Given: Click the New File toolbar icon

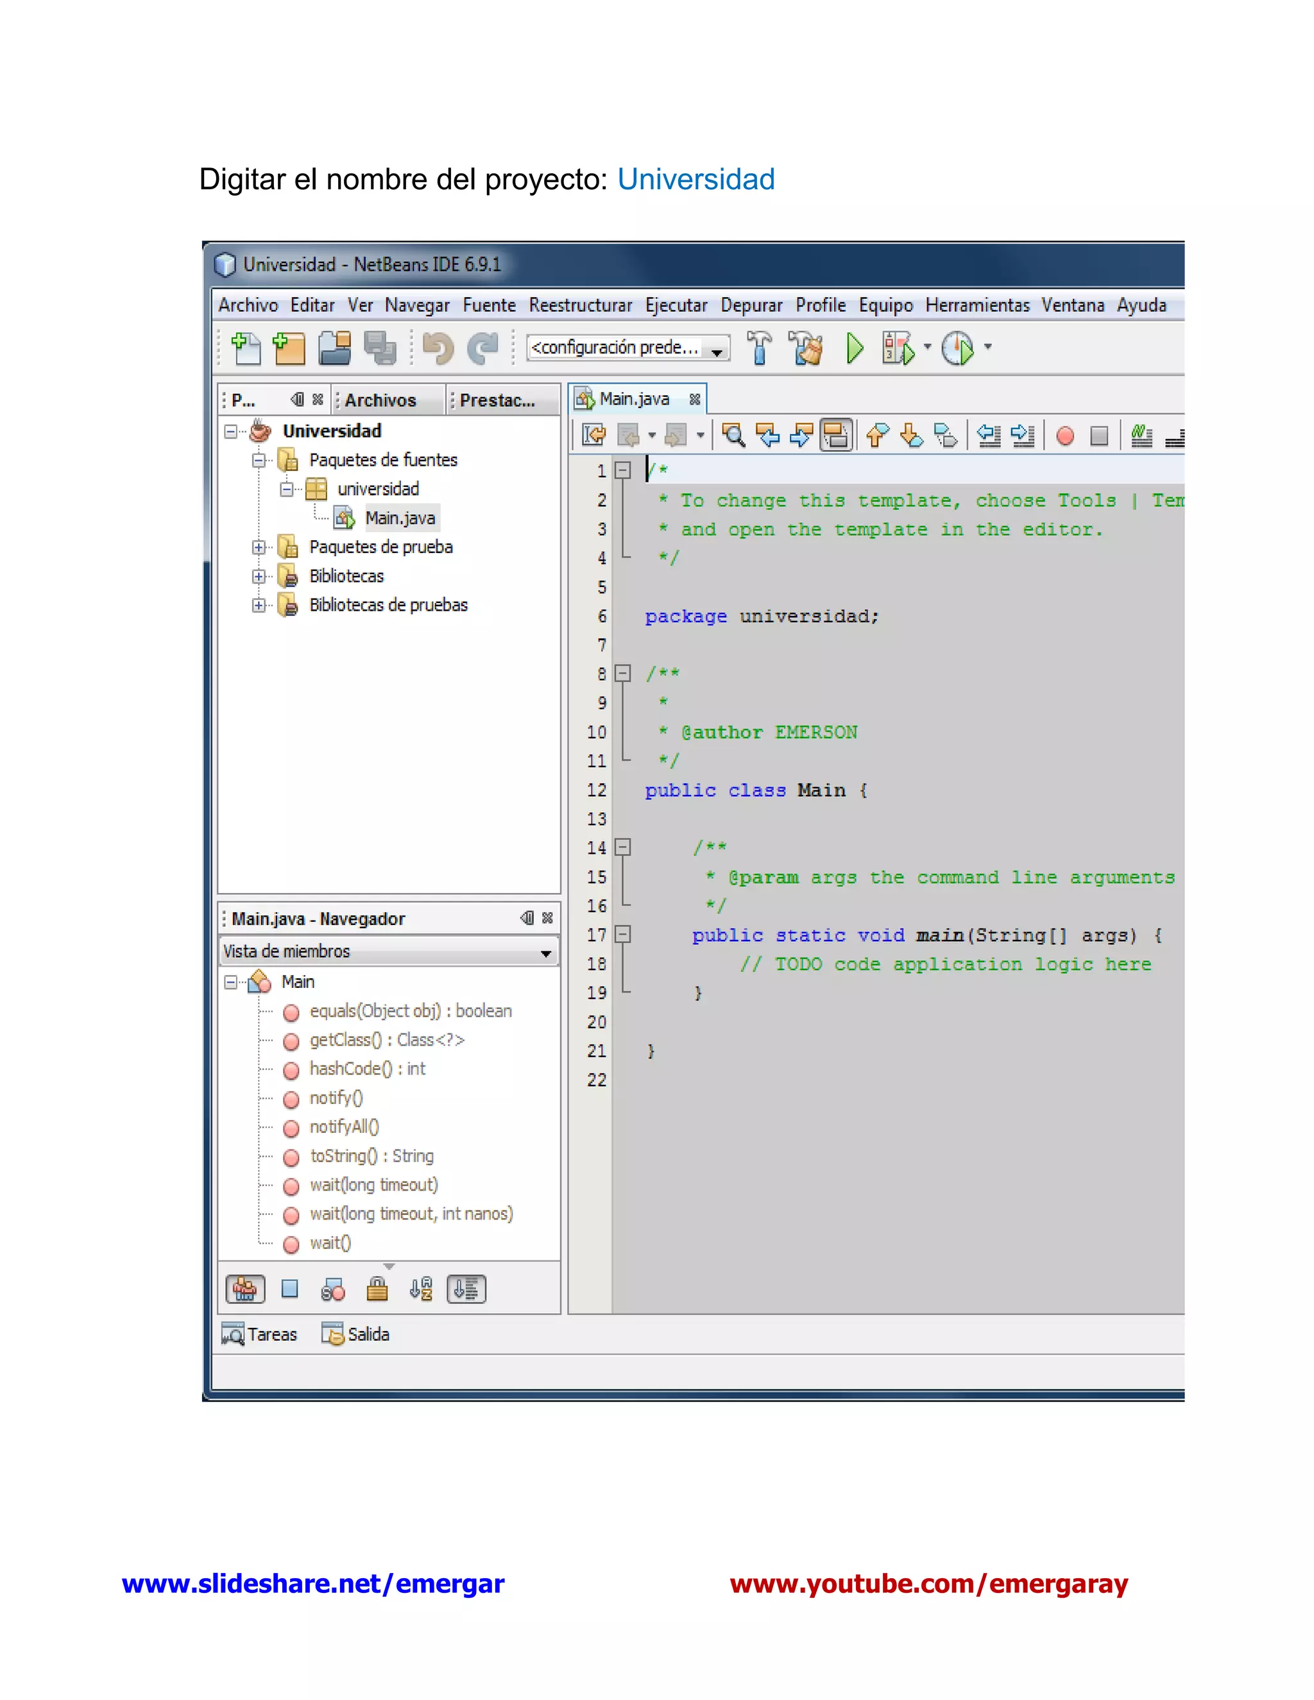Looking at the screenshot, I should click(246, 348).
